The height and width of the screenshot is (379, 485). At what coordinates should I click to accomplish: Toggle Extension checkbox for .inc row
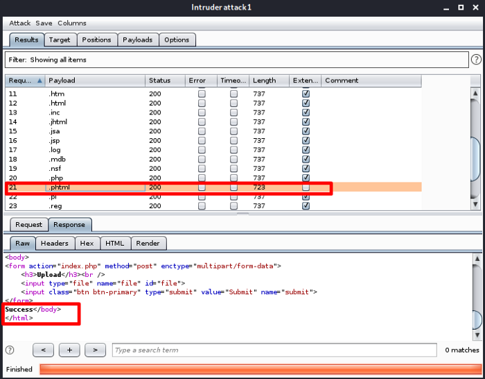coord(306,112)
